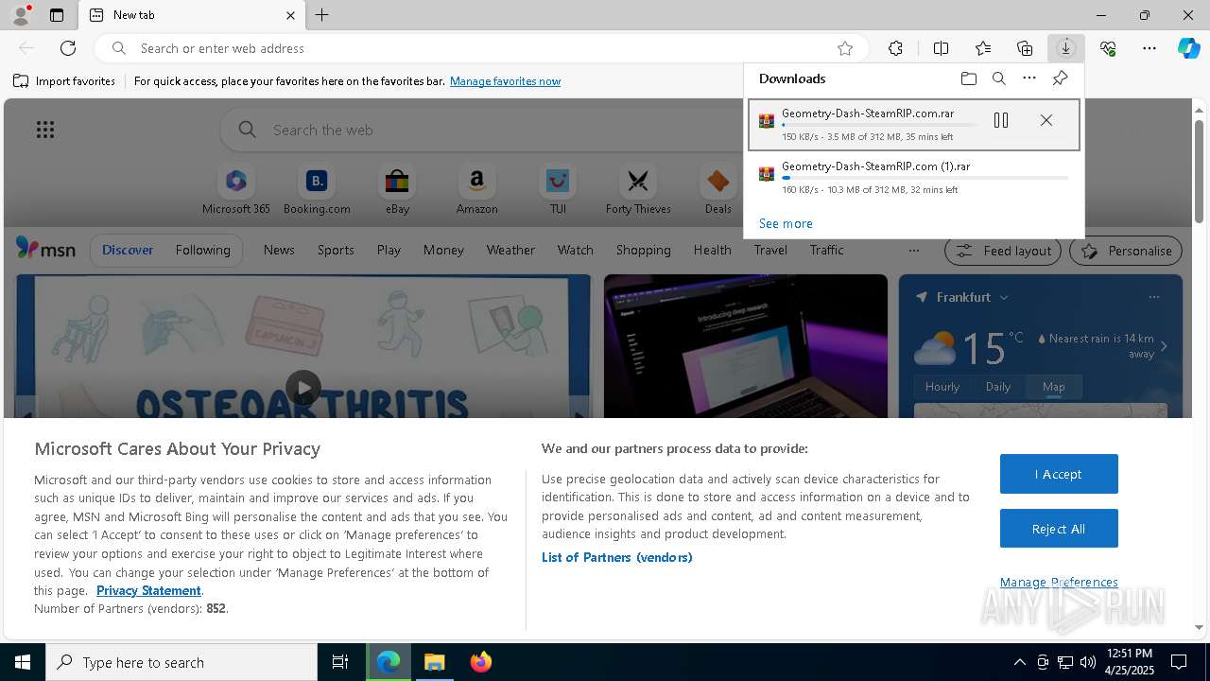Open the Deals quick link

[718, 190]
